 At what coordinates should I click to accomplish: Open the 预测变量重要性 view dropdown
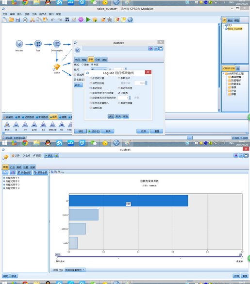(x=75, y=270)
